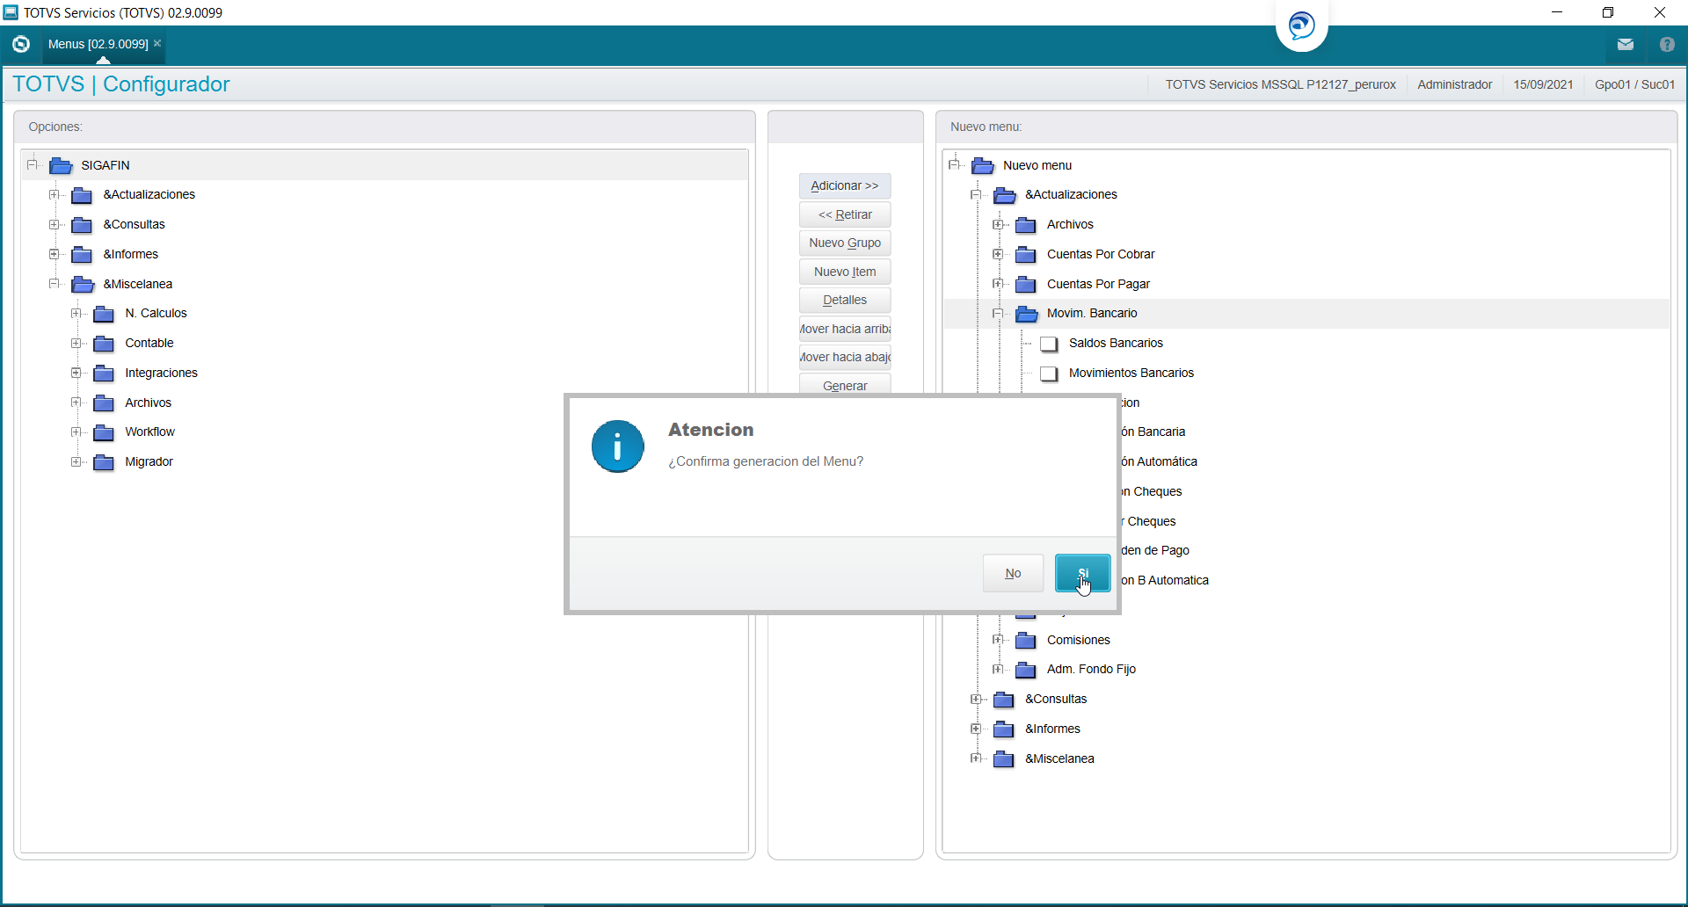Expand Workflow node
The width and height of the screenshot is (1688, 907).
click(x=76, y=432)
